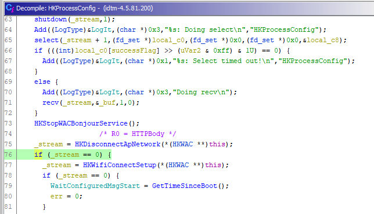Click the R0 = HTTPBody comment
Image resolution: width=374 pixels, height=214 pixels.
(138, 134)
